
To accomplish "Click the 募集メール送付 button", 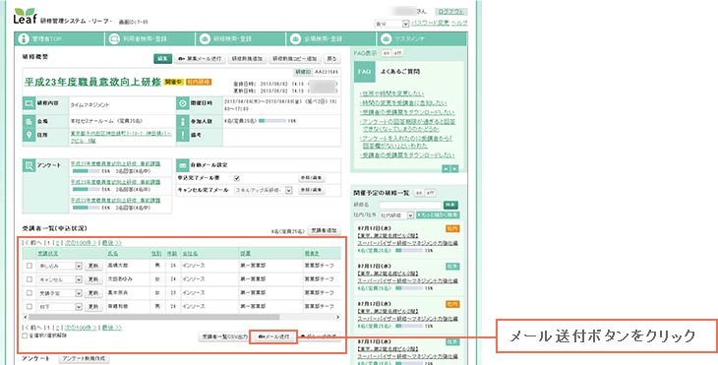I will [200, 59].
